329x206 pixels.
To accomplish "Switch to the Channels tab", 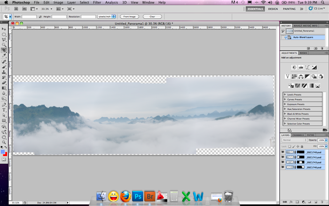I will pyautogui.click(x=298, y=135).
